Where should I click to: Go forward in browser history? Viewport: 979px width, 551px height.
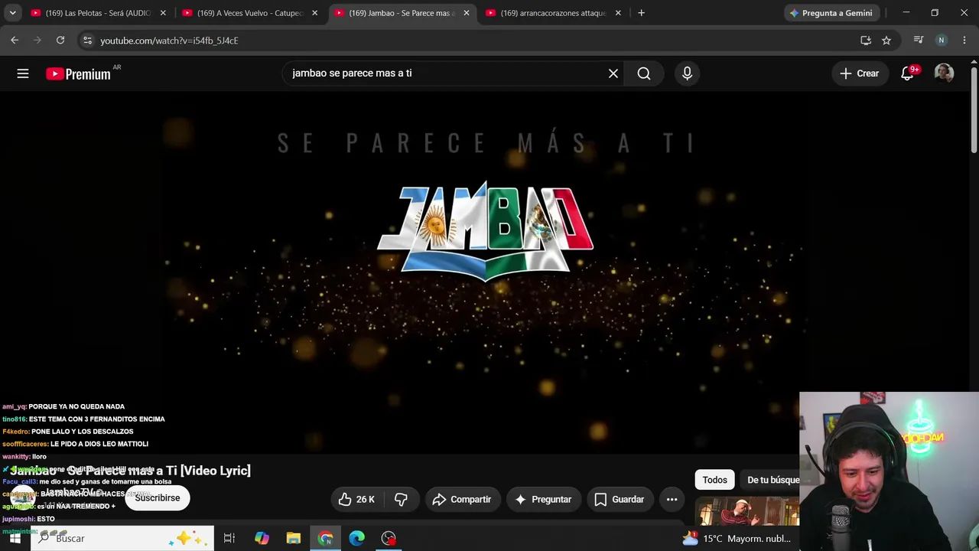pyautogui.click(x=37, y=41)
